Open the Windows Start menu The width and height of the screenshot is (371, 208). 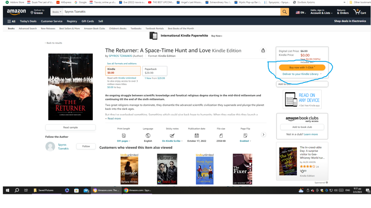point(7,190)
